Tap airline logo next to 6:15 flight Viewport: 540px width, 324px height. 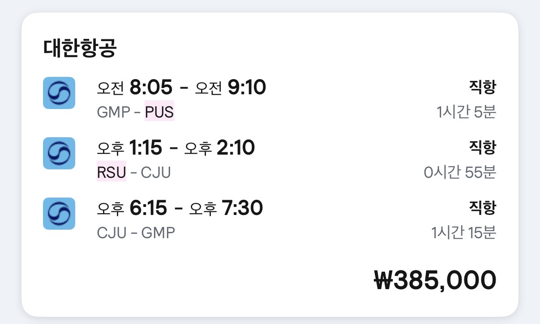tap(59, 214)
